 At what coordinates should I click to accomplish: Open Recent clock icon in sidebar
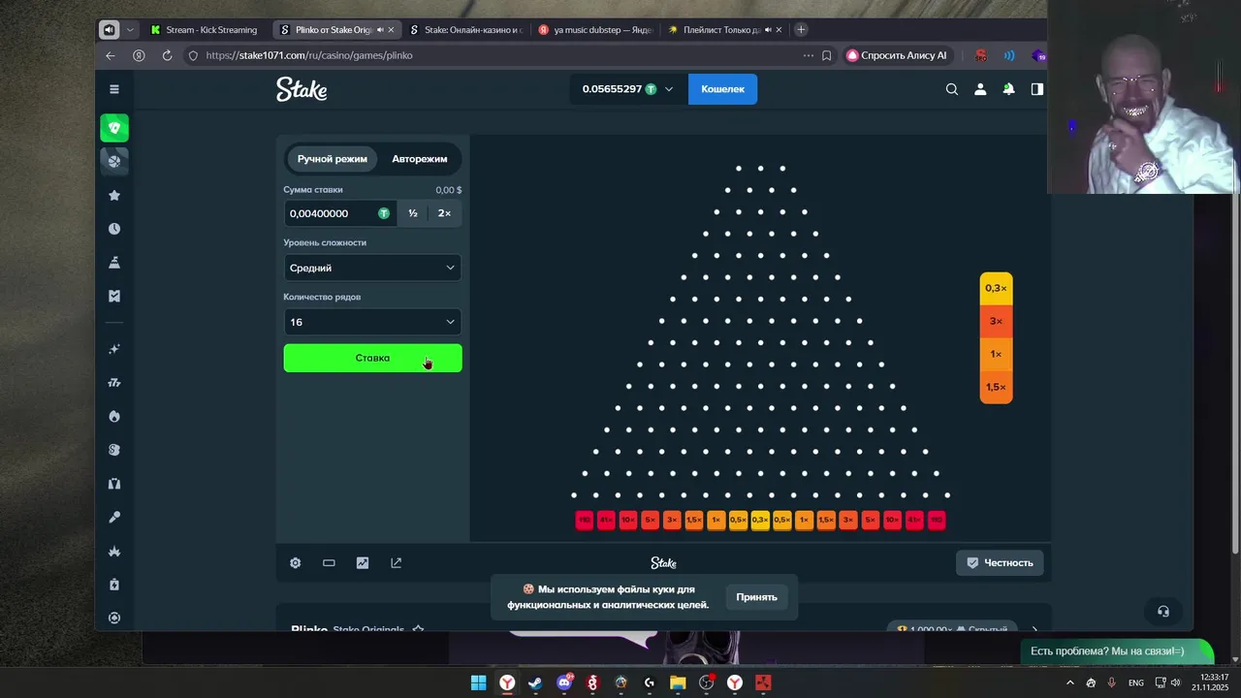(x=114, y=229)
